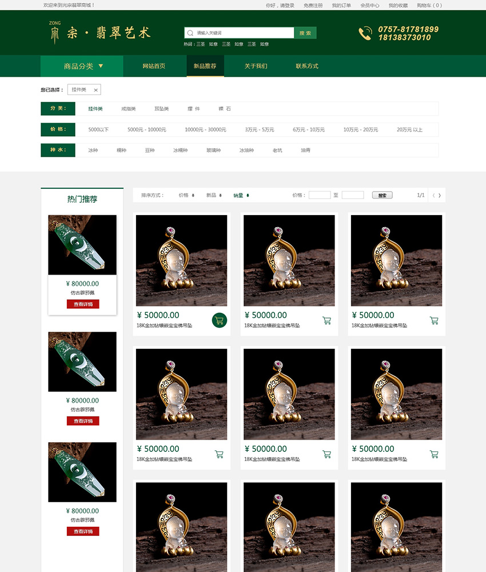Open first green jade pendant thumbnail in 热门推荐
486x572 pixels.
point(82,245)
